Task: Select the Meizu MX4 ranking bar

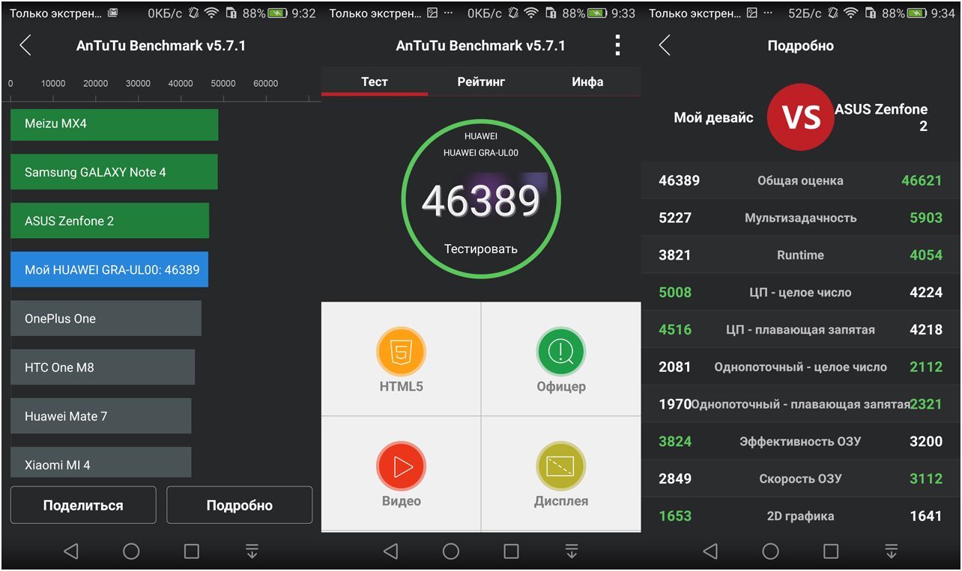Action: click(114, 124)
